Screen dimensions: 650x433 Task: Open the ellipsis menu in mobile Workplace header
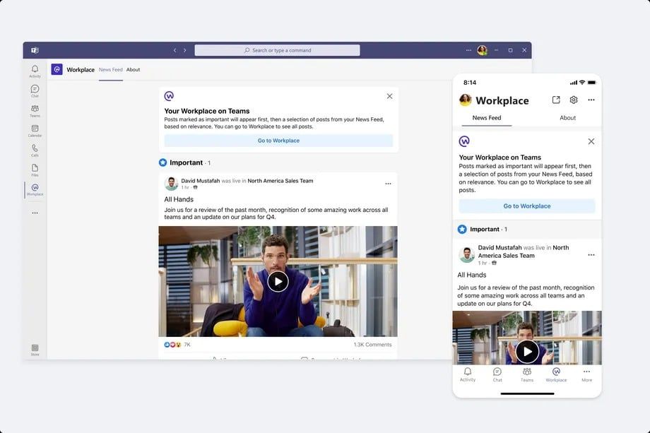591,100
